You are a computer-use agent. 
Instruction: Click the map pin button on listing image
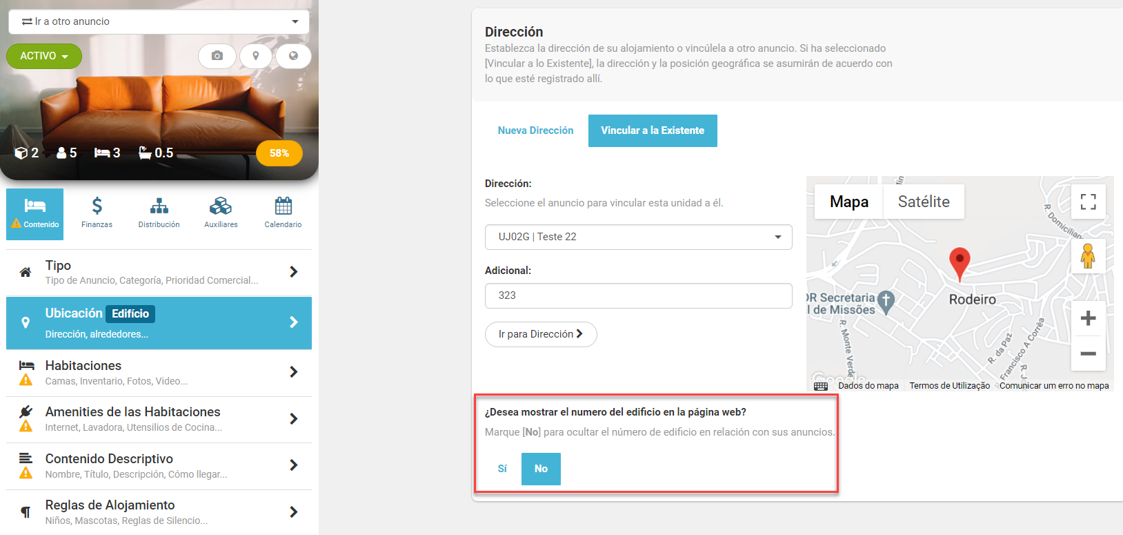coord(256,56)
